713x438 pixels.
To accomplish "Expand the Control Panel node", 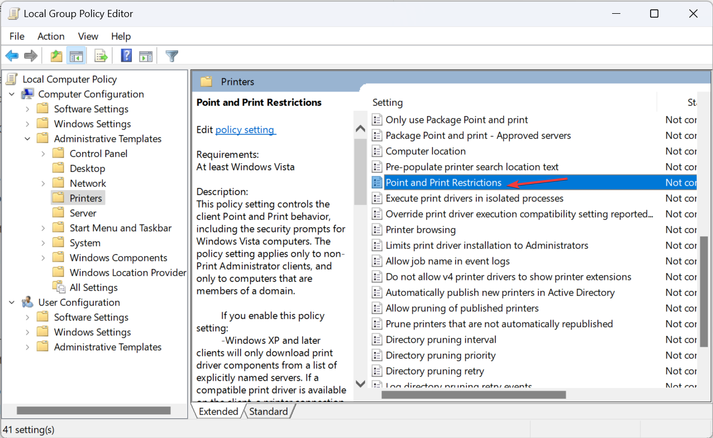I will [44, 154].
